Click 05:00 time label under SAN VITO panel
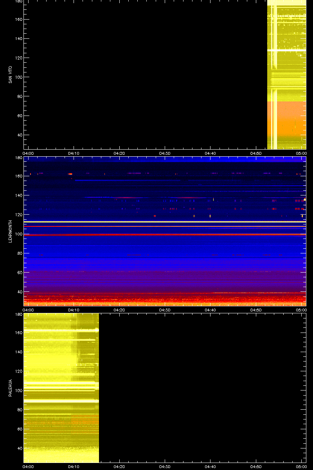Screen dimensions: 313x470 click(301, 153)
